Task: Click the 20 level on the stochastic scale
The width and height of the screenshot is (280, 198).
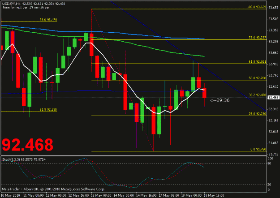Action: point(269,185)
